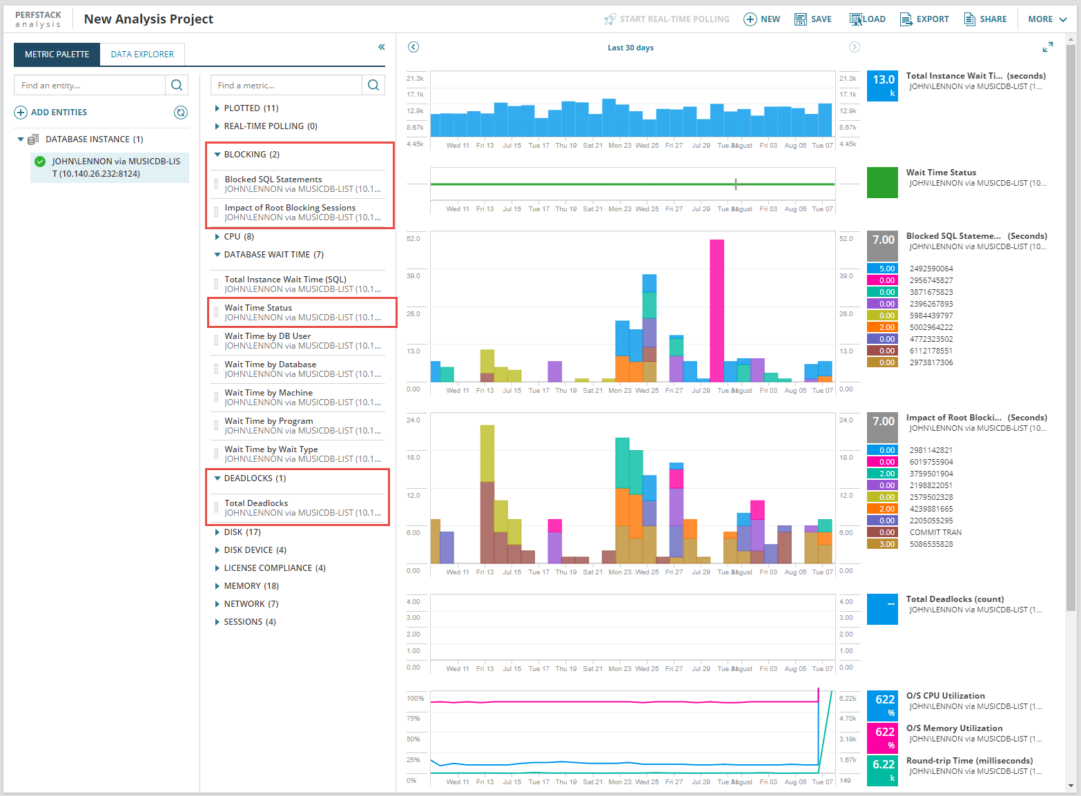Click drag handle of Wait Time by Program
The width and height of the screenshot is (1081, 796).
(216, 426)
